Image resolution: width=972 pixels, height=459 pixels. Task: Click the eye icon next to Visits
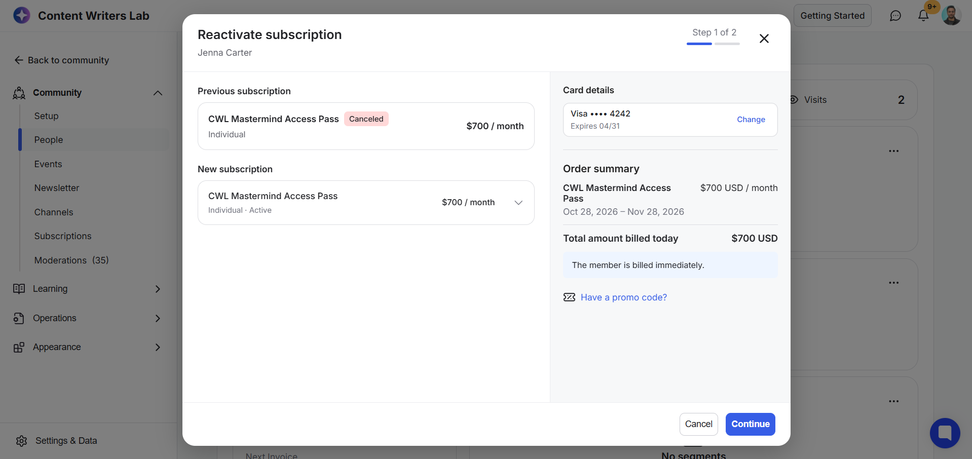(794, 100)
